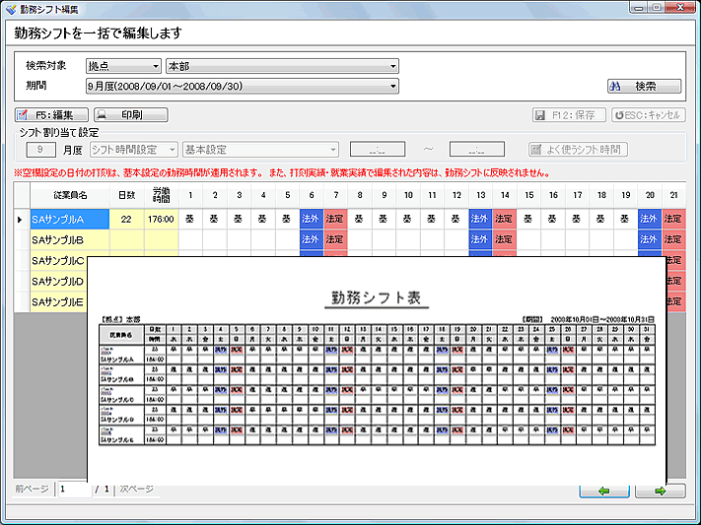Select the SAサンプルE employee row

coord(58,302)
